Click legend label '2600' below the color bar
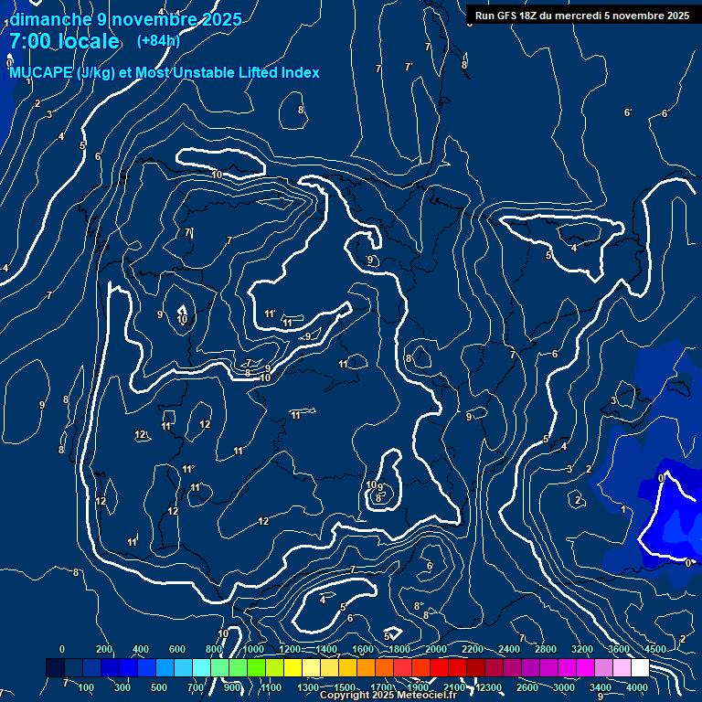Viewport: 702px width, 702px height. pos(526,687)
